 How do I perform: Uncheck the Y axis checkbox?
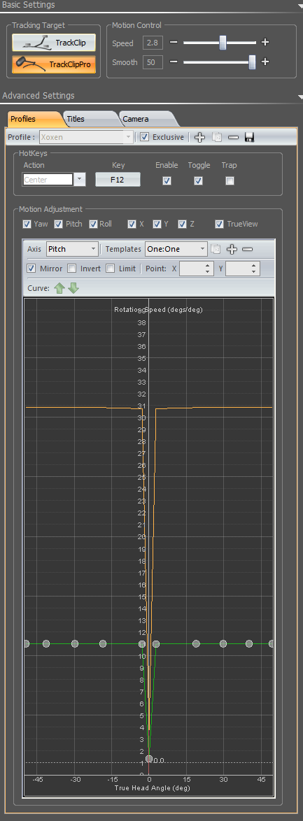click(157, 224)
